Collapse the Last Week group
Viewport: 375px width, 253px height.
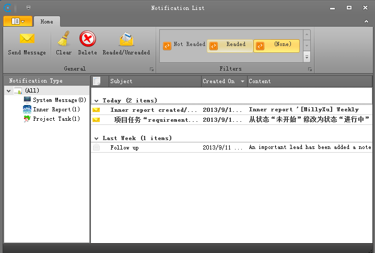(96, 138)
